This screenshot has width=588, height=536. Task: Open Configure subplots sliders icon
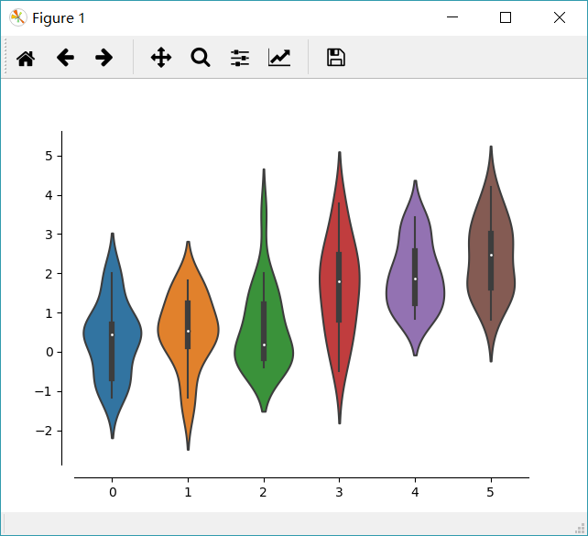pos(240,58)
